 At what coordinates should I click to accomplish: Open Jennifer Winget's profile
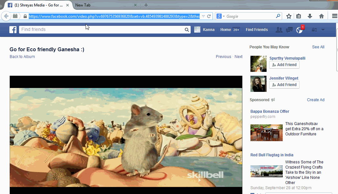click(x=284, y=78)
